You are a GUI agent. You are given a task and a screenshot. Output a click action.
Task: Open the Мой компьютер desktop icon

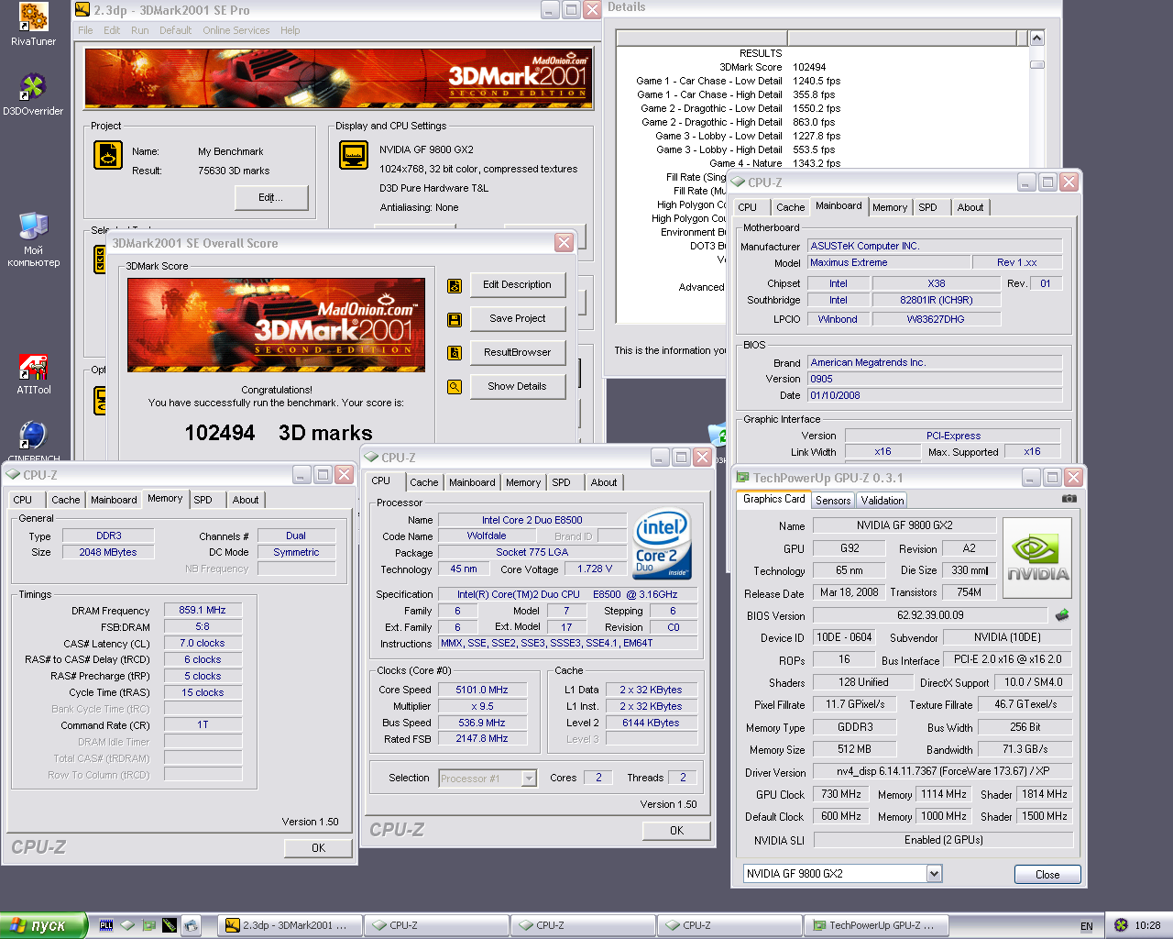click(x=33, y=226)
